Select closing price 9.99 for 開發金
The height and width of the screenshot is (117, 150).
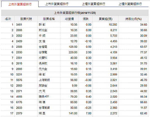pos(74,86)
